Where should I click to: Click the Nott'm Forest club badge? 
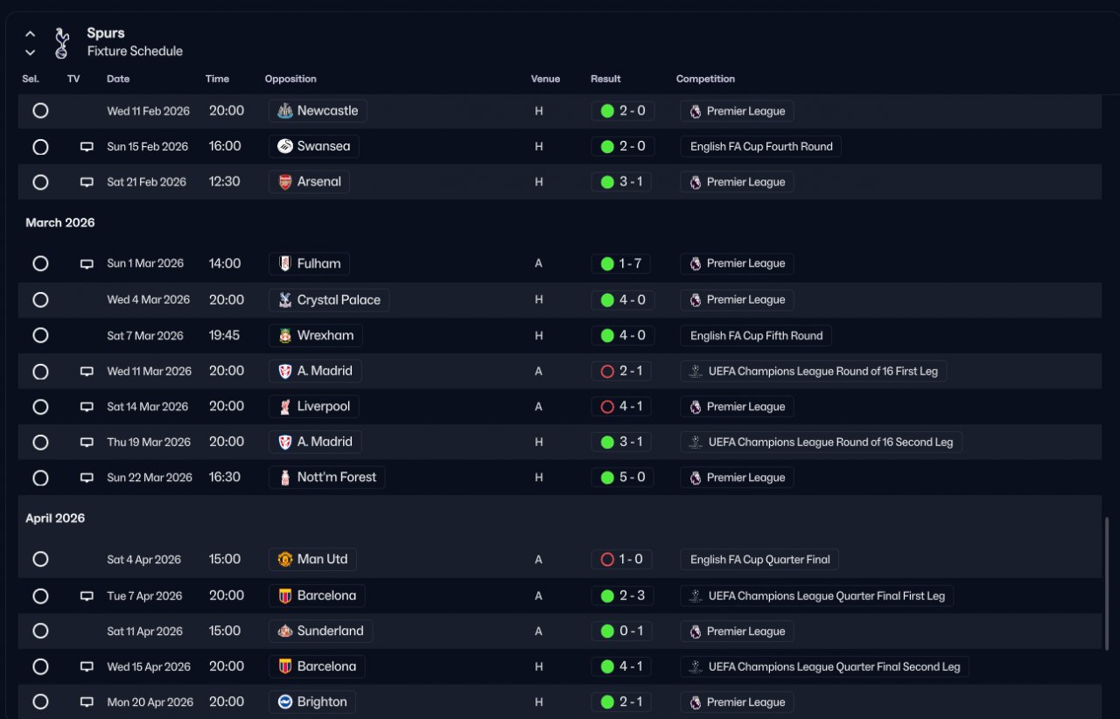point(284,478)
